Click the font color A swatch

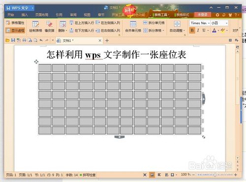(214, 30)
